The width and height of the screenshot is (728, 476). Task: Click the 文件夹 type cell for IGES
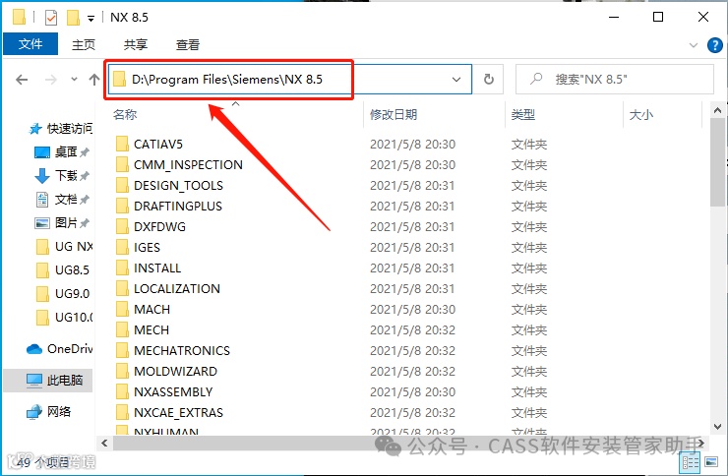tap(529, 247)
